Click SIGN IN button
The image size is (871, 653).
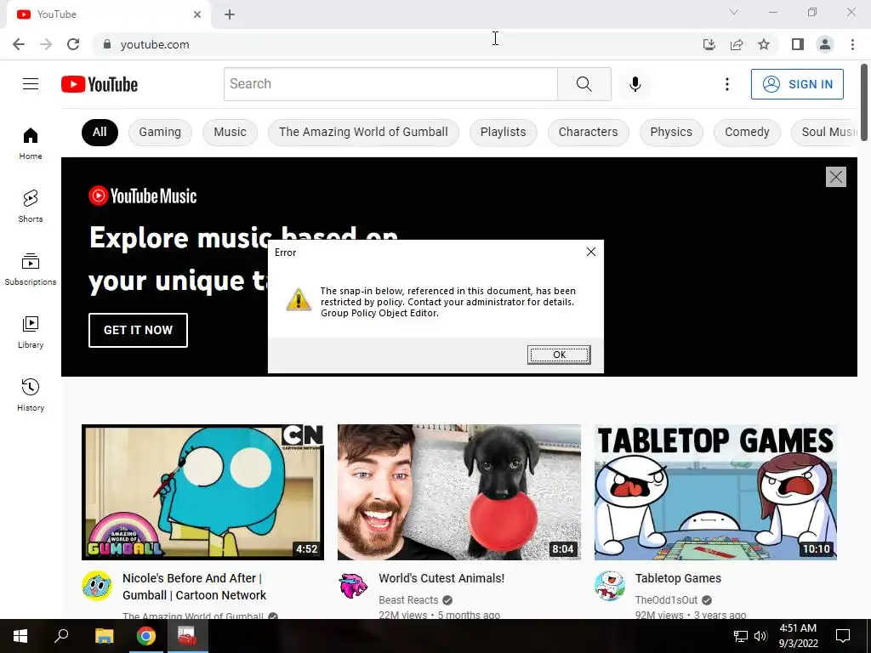coord(797,84)
